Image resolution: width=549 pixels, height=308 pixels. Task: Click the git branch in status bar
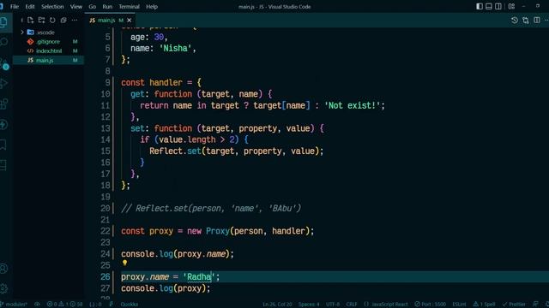14,305
